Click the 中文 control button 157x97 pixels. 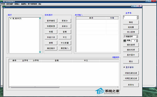tap(65, 37)
